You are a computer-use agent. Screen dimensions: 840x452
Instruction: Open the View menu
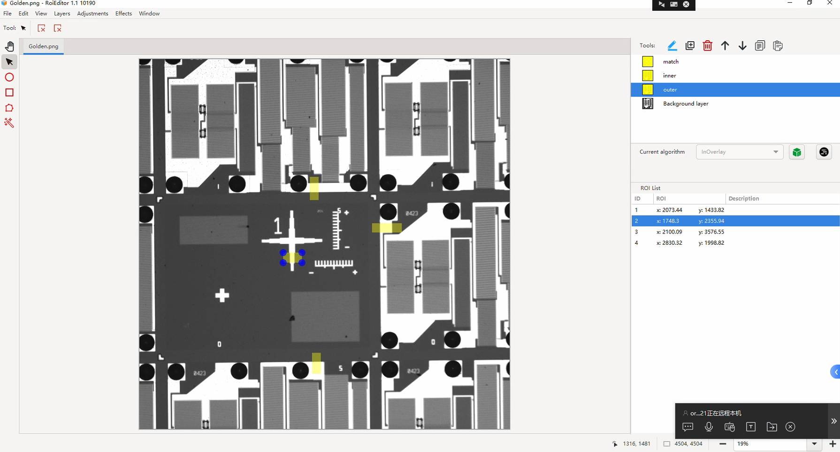(x=41, y=14)
